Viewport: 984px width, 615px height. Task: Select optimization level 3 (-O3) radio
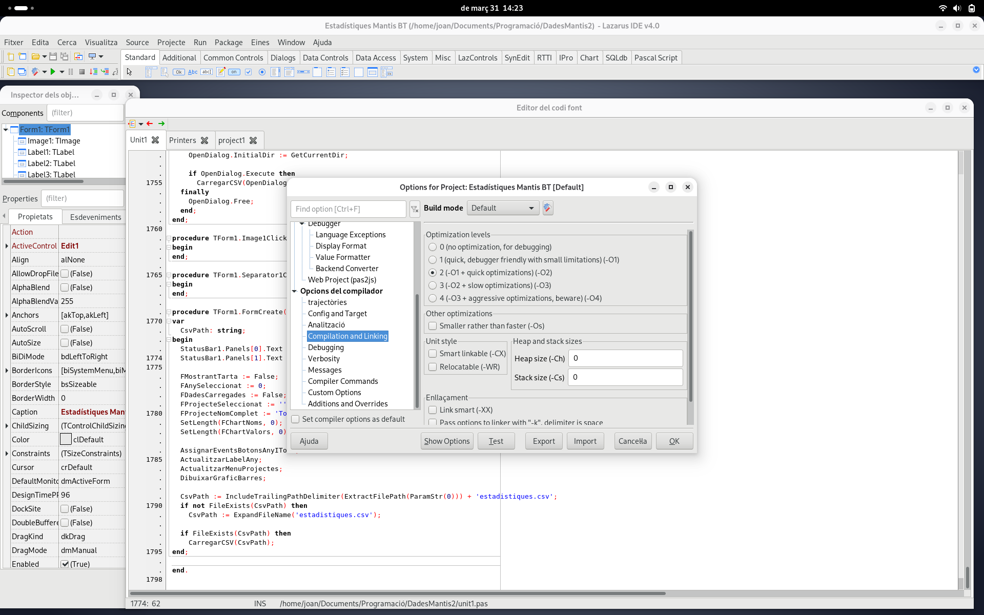pyautogui.click(x=433, y=285)
